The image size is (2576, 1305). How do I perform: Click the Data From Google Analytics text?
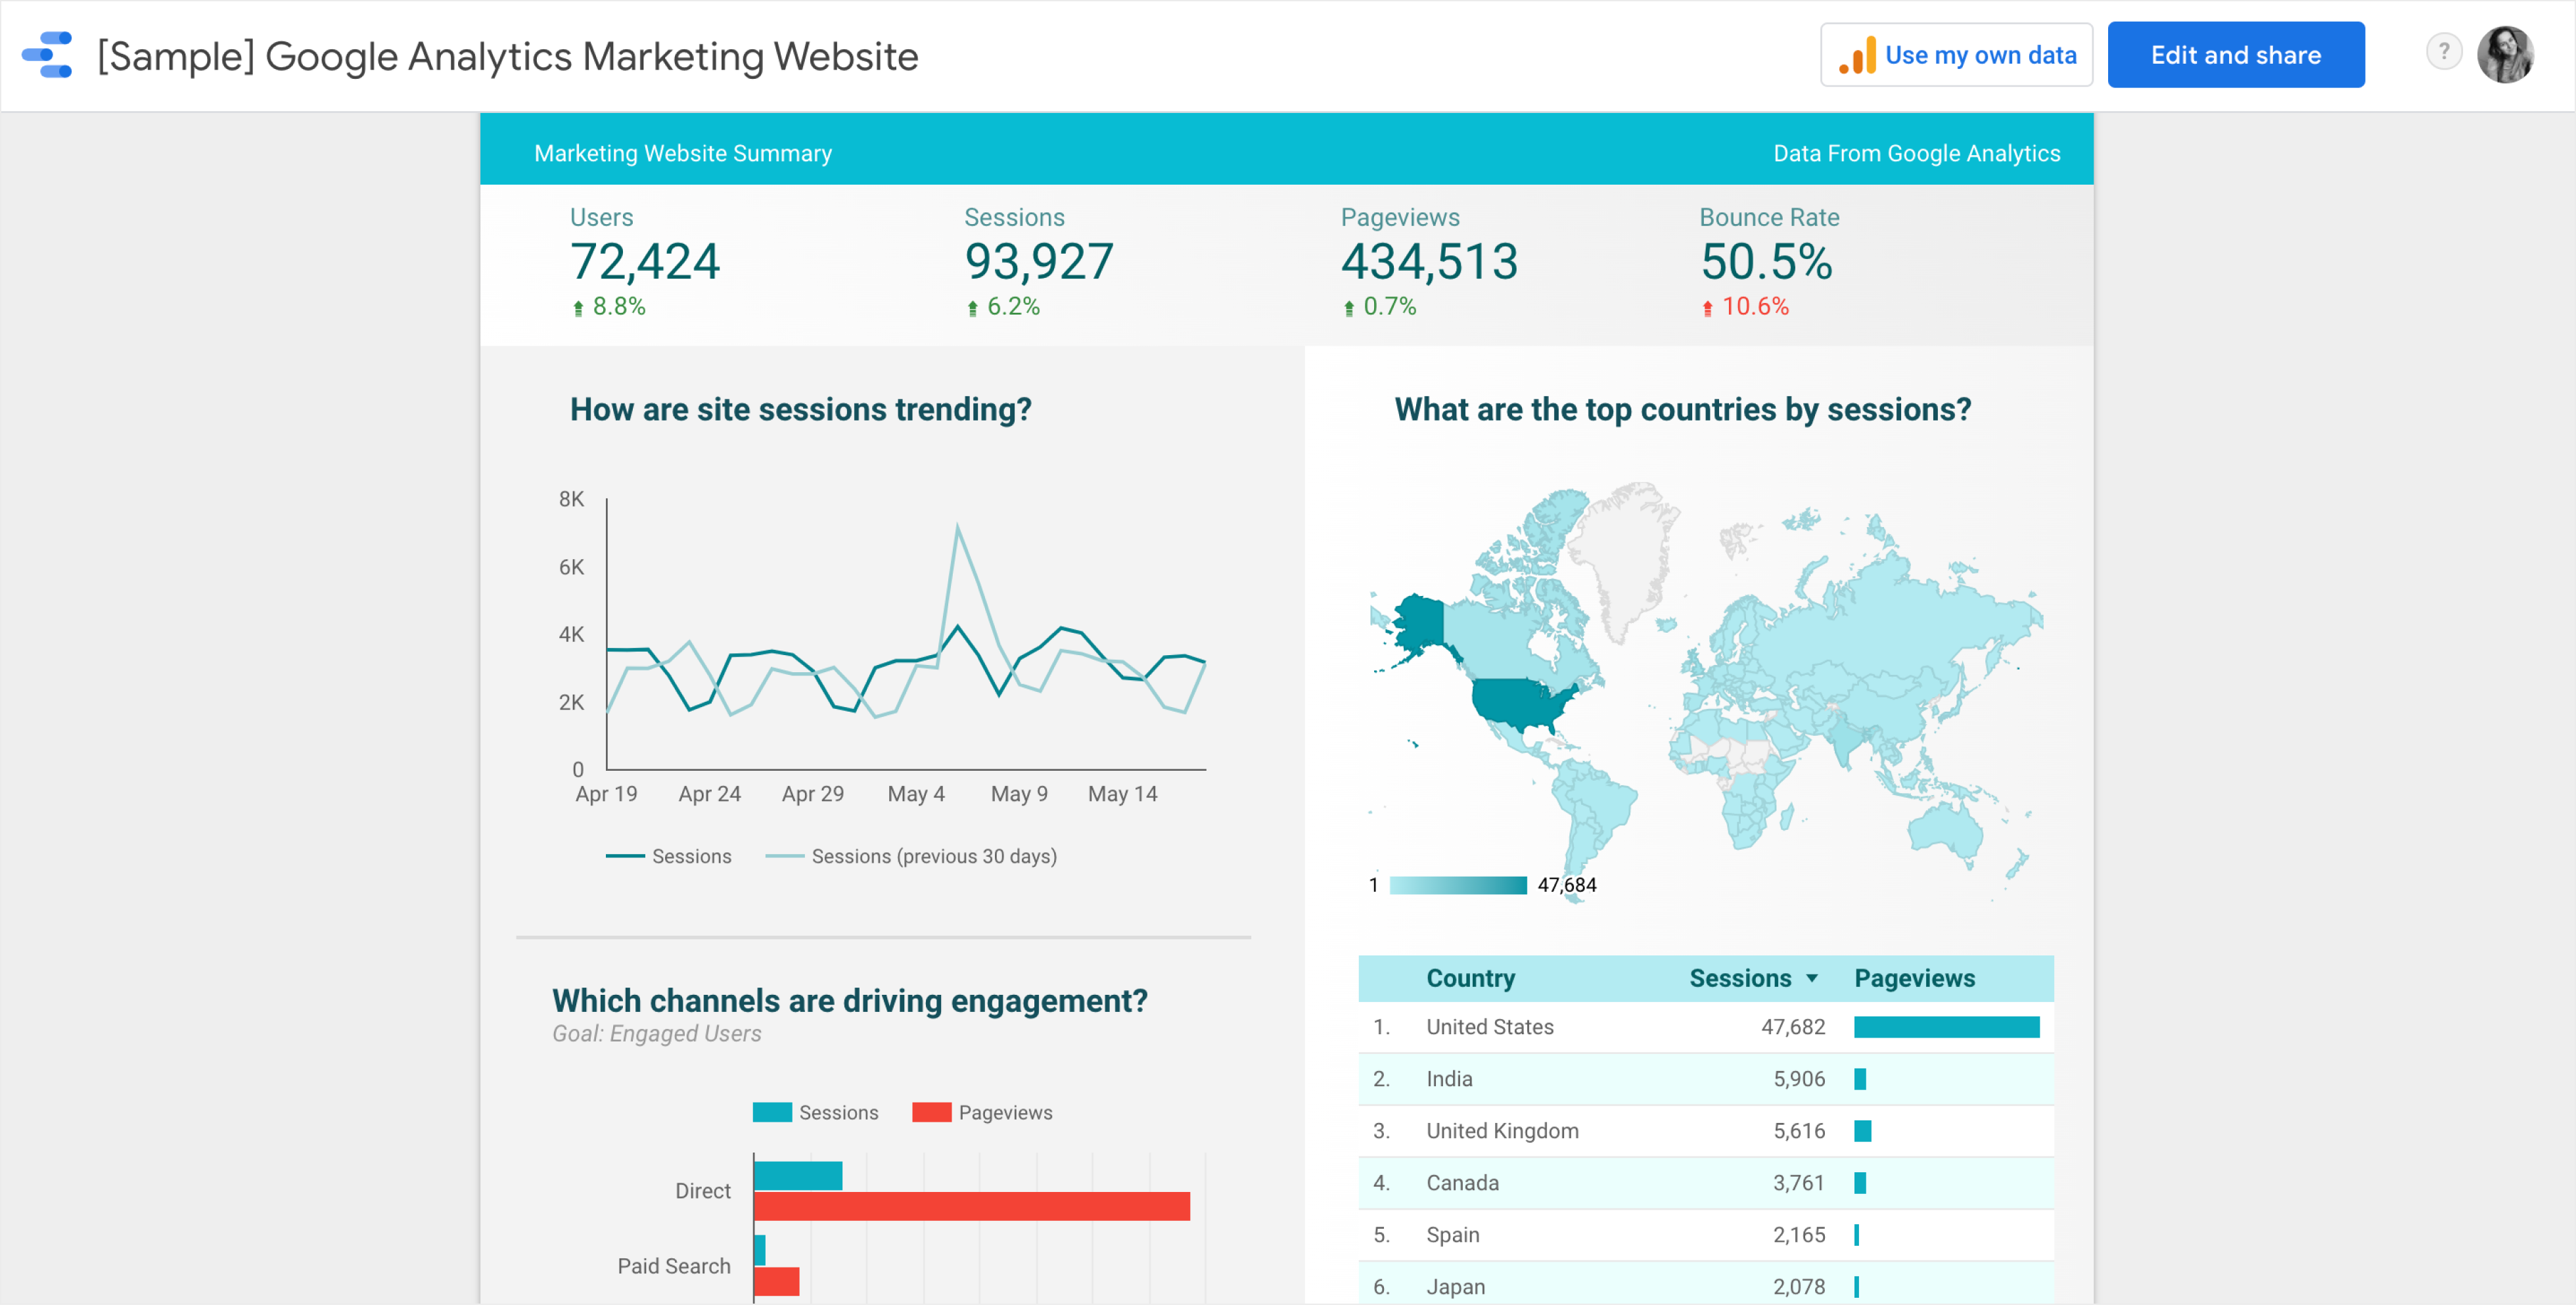(1916, 153)
